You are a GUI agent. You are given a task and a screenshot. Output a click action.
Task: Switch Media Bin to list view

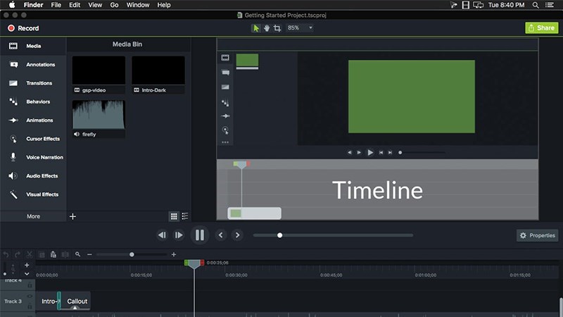pyautogui.click(x=185, y=216)
